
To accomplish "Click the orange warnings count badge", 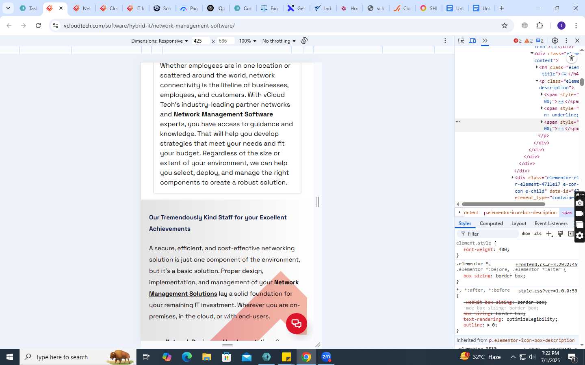I will tap(529, 41).
